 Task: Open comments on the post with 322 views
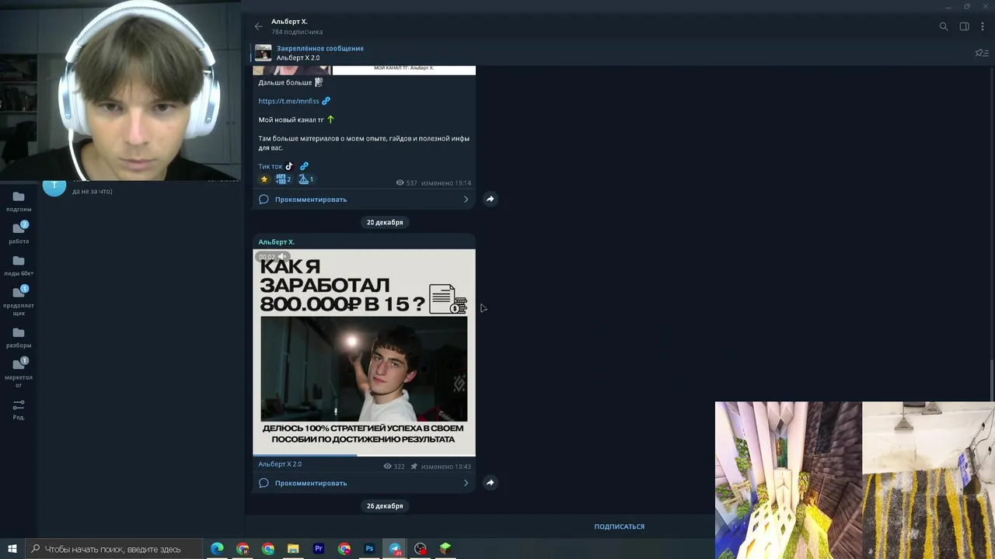pyautogui.click(x=364, y=483)
